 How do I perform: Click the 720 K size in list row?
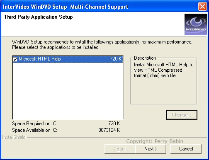coord(116,59)
